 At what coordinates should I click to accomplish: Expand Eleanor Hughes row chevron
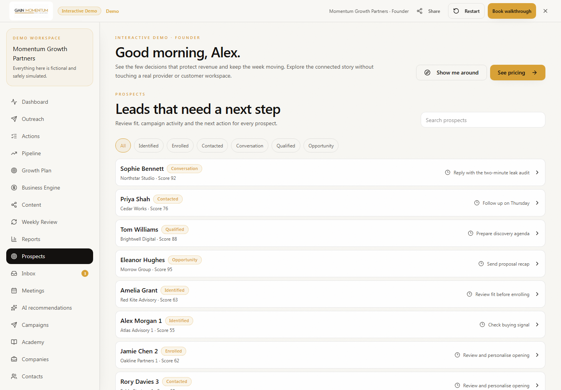[537, 264]
